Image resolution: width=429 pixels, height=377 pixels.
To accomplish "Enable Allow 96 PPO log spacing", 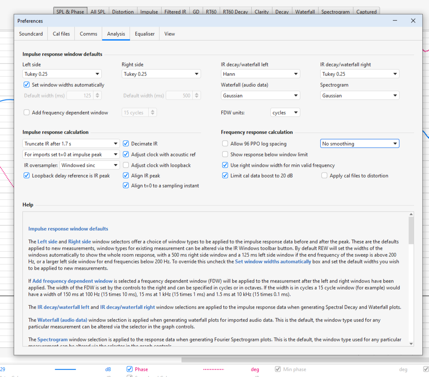I will (225, 144).
